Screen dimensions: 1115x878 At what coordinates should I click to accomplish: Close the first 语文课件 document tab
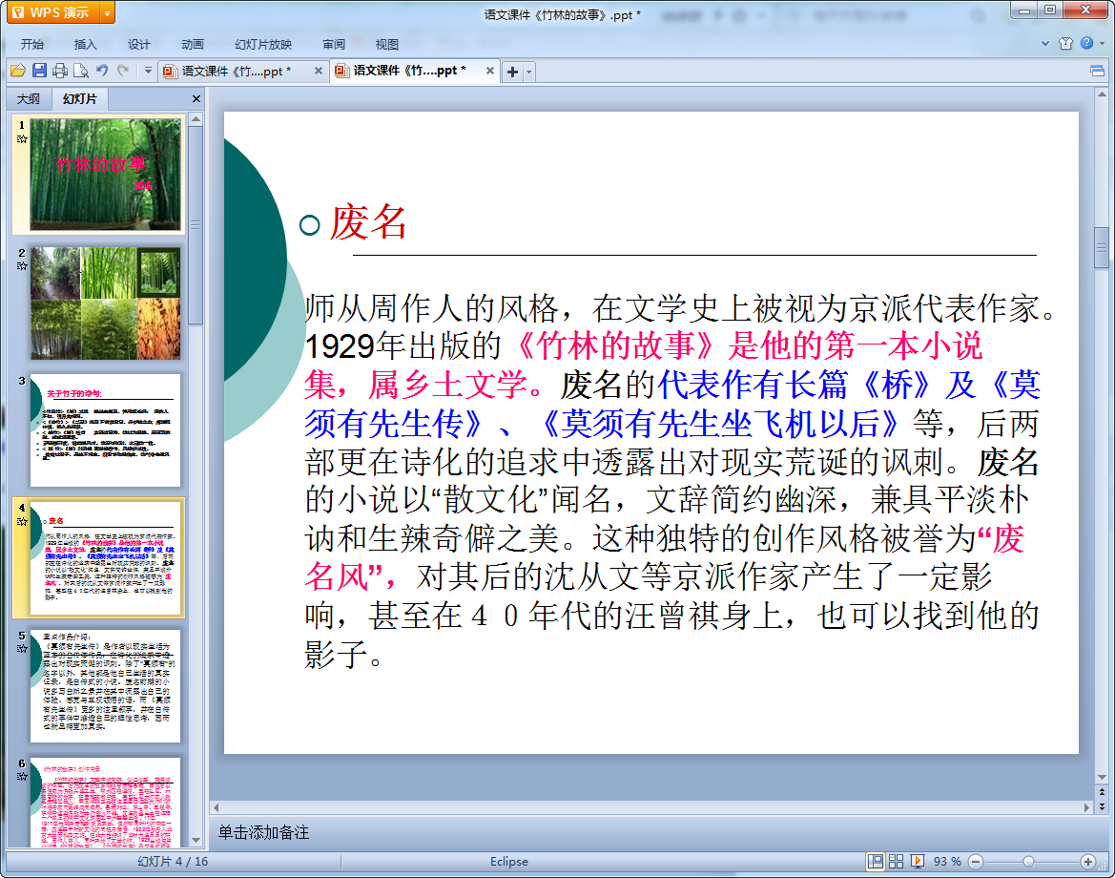point(319,72)
